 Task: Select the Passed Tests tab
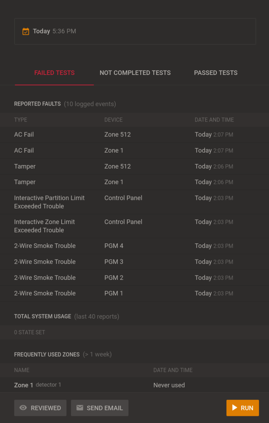pyautogui.click(x=216, y=73)
